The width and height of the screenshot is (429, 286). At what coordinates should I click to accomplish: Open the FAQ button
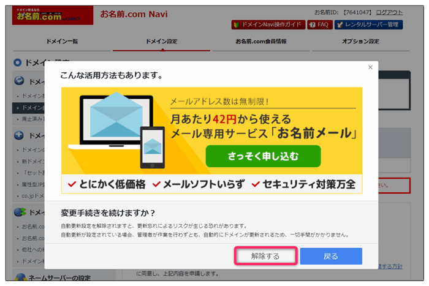click(319, 24)
